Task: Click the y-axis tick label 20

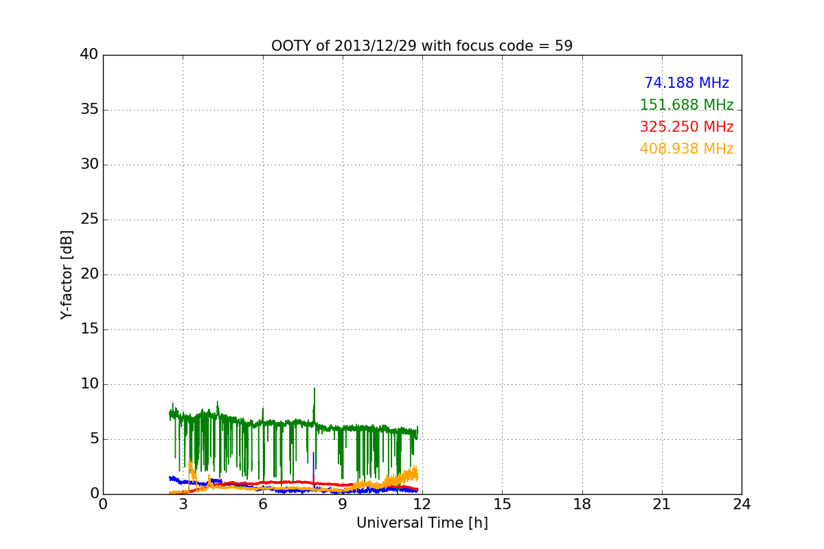Action: point(89,274)
